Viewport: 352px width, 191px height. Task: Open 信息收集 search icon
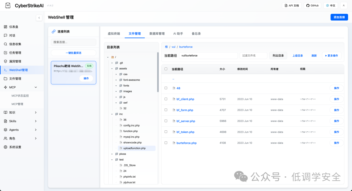click(x=6, y=44)
